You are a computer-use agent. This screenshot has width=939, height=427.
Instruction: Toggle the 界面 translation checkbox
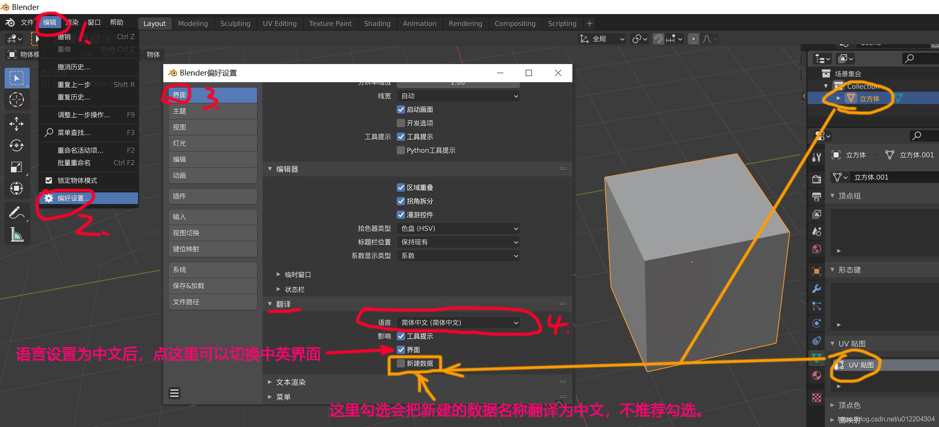pyautogui.click(x=400, y=350)
